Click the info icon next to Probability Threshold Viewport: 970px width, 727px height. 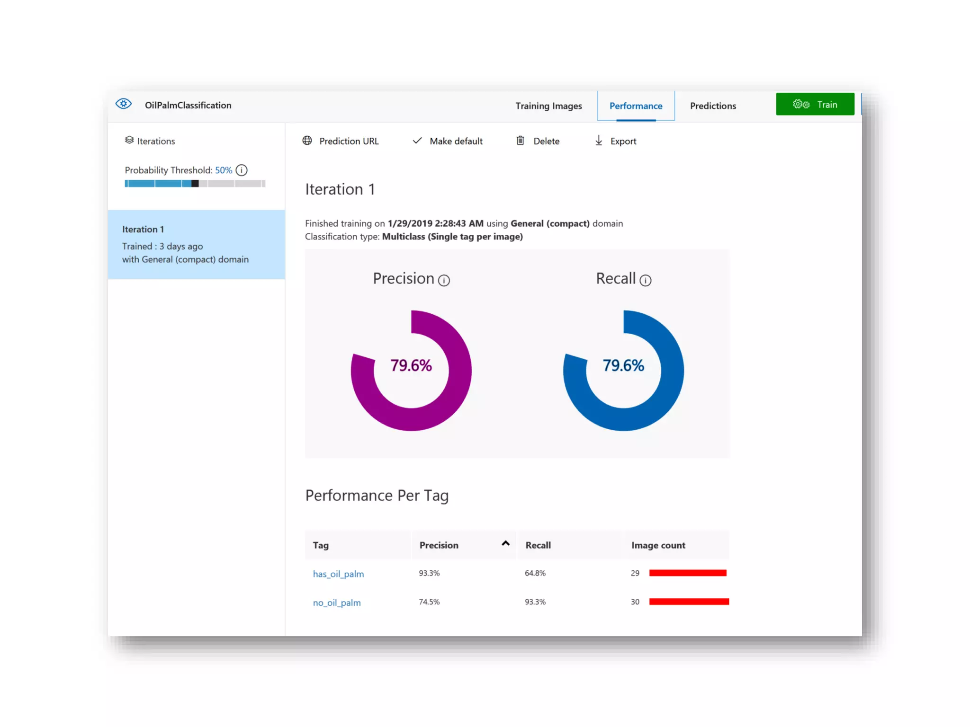[x=242, y=170]
